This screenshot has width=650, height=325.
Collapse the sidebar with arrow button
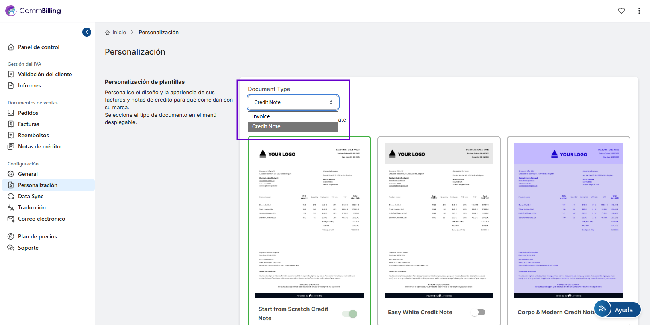click(87, 32)
